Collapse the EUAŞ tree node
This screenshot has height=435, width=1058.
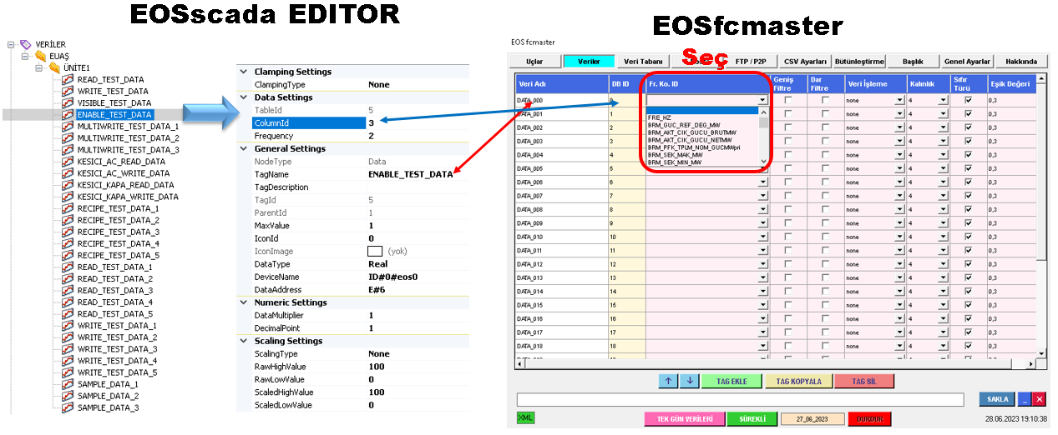pos(26,56)
